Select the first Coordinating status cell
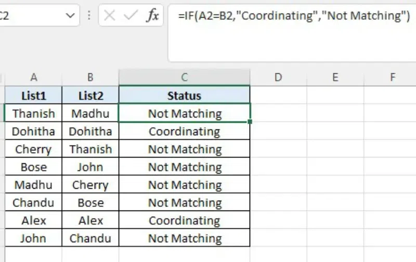The height and width of the screenshot is (262, 416). pyautogui.click(x=185, y=132)
